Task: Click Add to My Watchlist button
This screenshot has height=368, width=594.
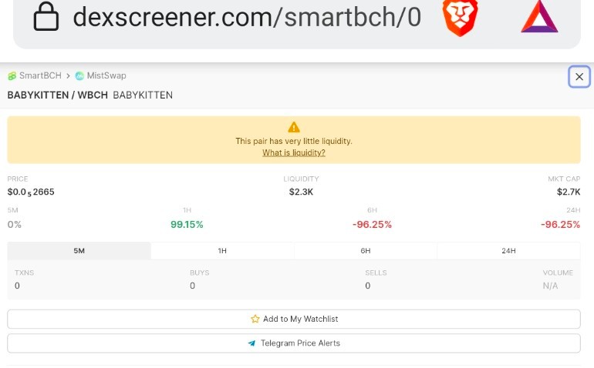Action: pos(294,319)
